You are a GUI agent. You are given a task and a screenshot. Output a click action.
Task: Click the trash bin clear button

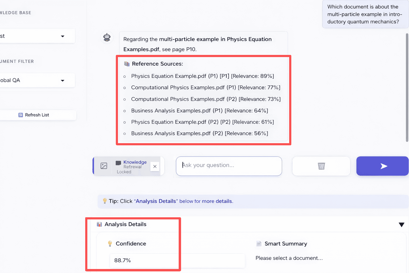click(321, 166)
